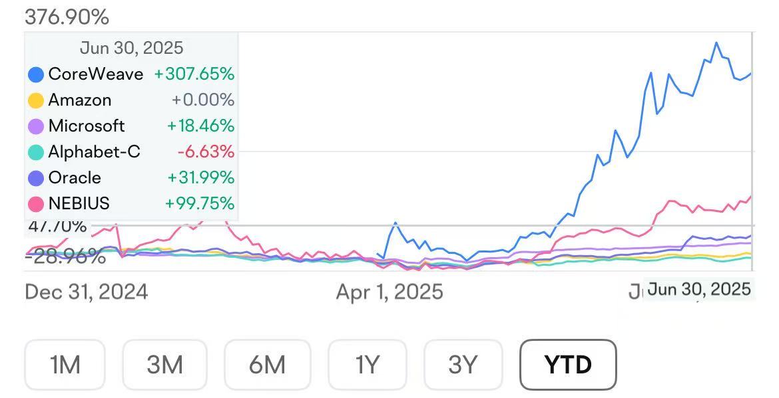This screenshot has width=779, height=398.
Task: Select the 3Y time range
Action: (463, 364)
